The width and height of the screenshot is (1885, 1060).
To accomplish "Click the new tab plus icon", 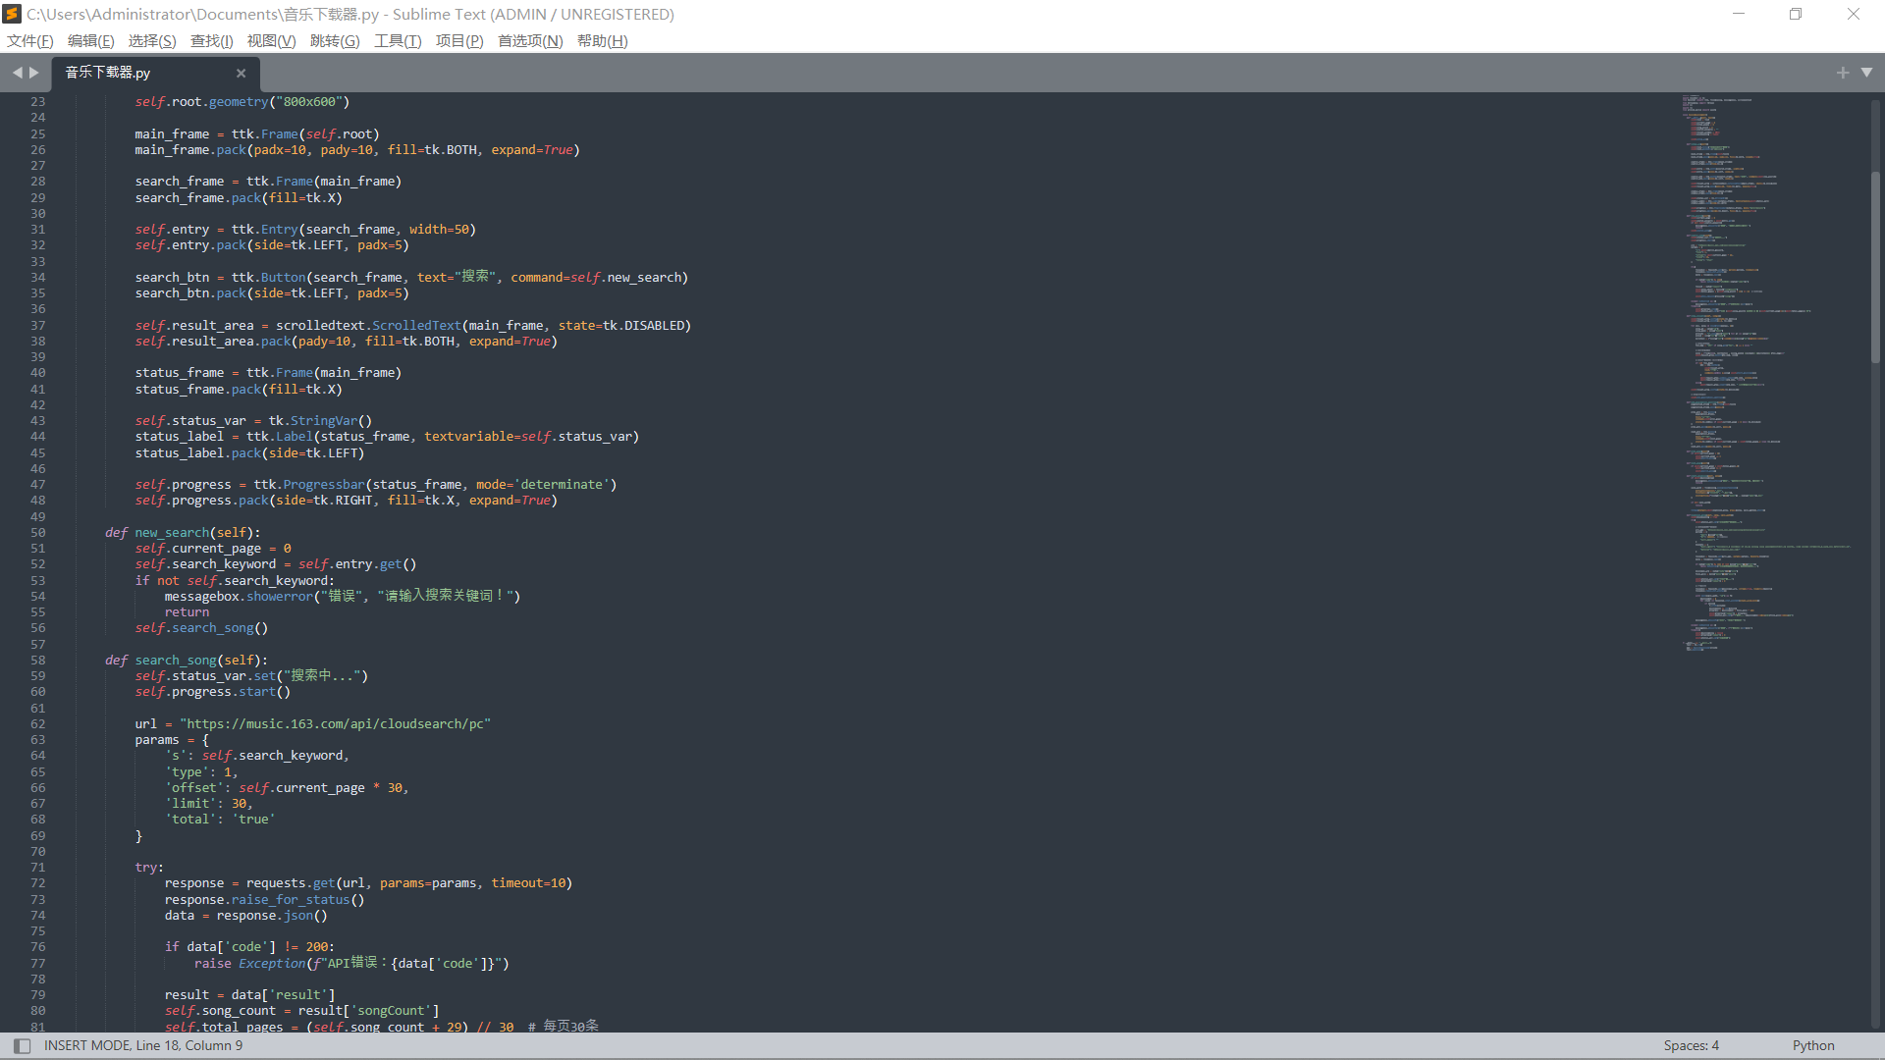I will [x=1842, y=73].
